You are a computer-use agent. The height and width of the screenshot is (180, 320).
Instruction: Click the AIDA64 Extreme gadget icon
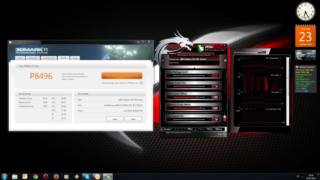[297, 67]
